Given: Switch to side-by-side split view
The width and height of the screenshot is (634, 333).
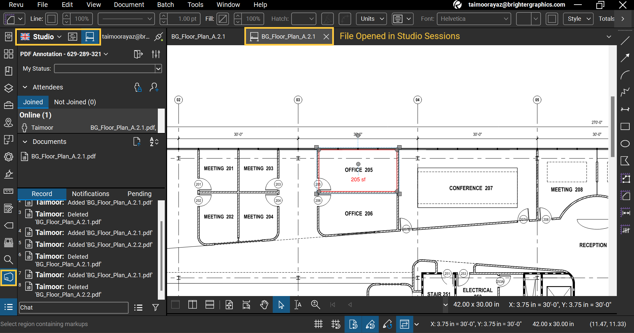Looking at the screenshot, I should pyautogui.click(x=193, y=305).
